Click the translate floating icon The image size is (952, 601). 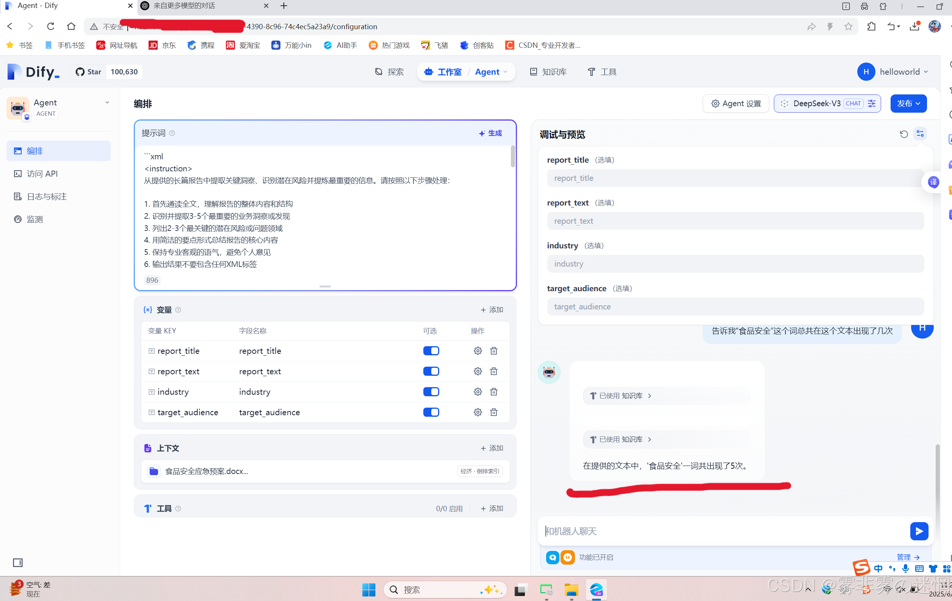click(933, 182)
